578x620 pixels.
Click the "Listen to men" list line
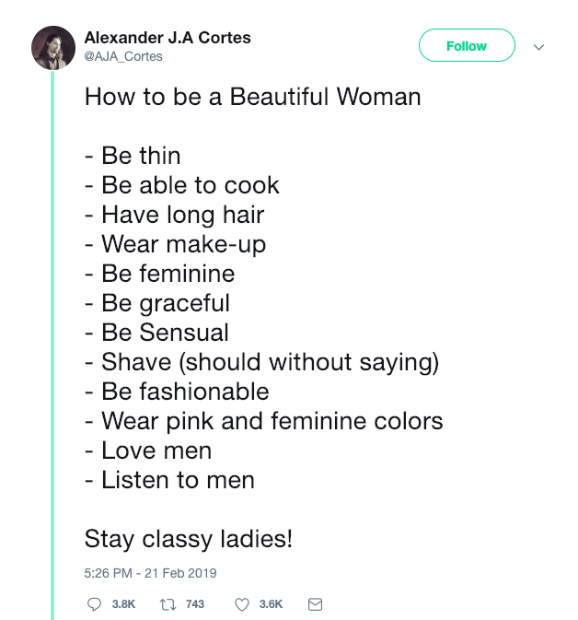pos(169,480)
